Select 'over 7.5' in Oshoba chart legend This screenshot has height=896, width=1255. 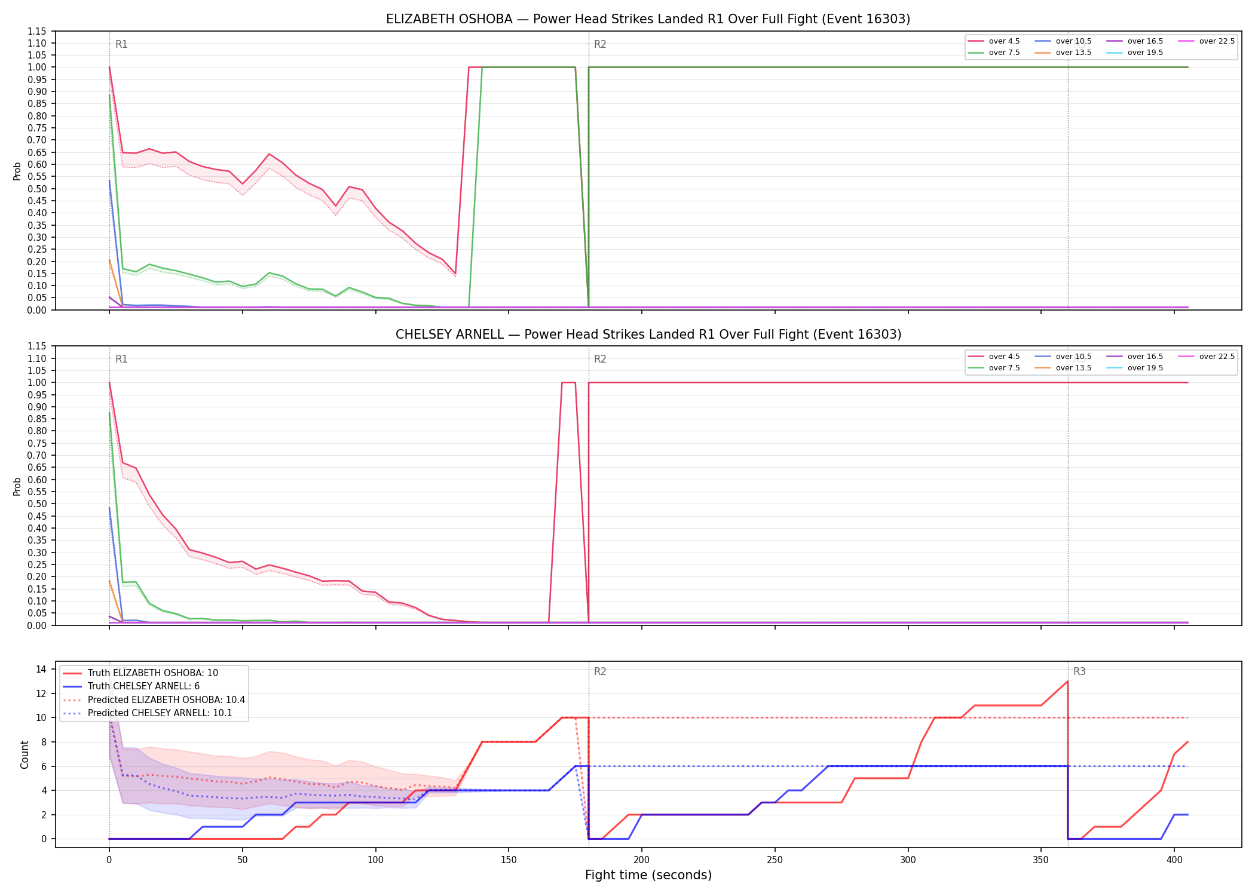click(994, 53)
